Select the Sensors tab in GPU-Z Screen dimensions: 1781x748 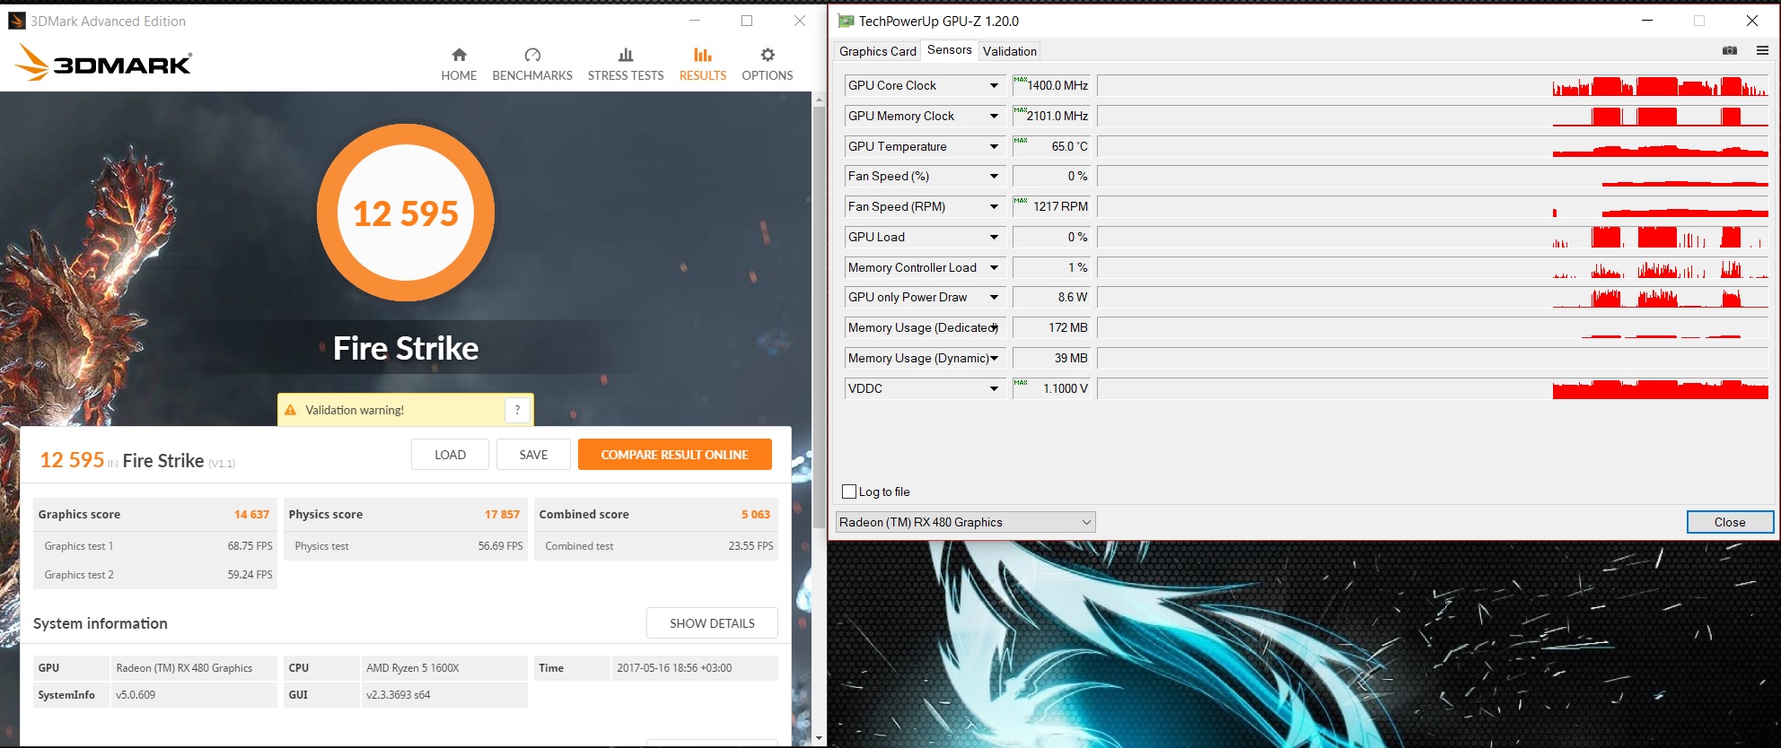[x=949, y=50]
